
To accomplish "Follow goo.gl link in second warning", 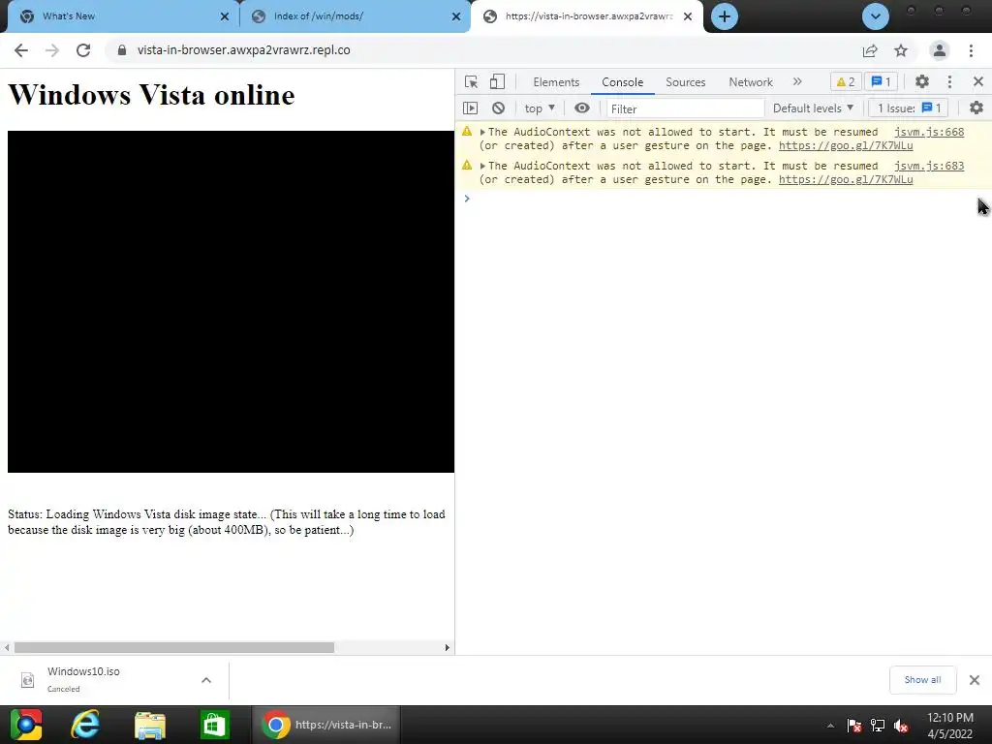I will click(846, 179).
